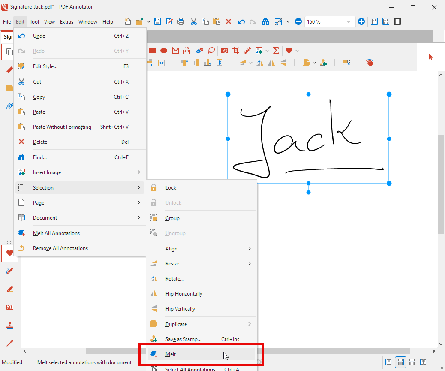Screen dimensions: 445x371
Task: Click the Save floppy disk icon
Action: pos(158,21)
